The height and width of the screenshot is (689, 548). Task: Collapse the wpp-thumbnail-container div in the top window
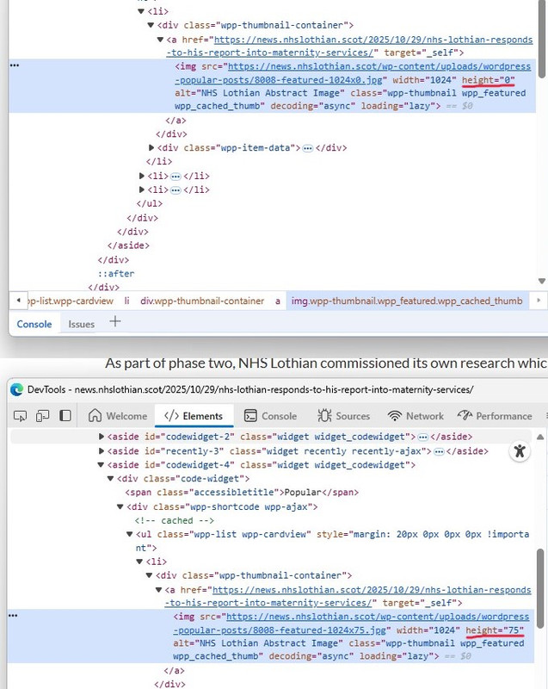click(x=151, y=26)
